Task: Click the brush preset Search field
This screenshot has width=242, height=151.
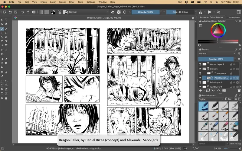Action: coord(211,144)
